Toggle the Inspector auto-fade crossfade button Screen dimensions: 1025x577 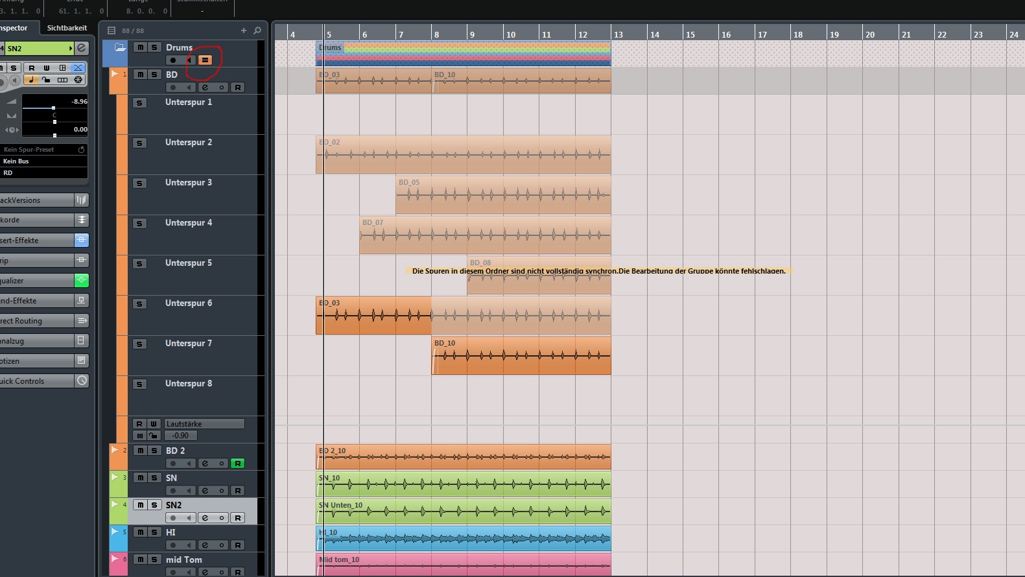tap(78, 67)
